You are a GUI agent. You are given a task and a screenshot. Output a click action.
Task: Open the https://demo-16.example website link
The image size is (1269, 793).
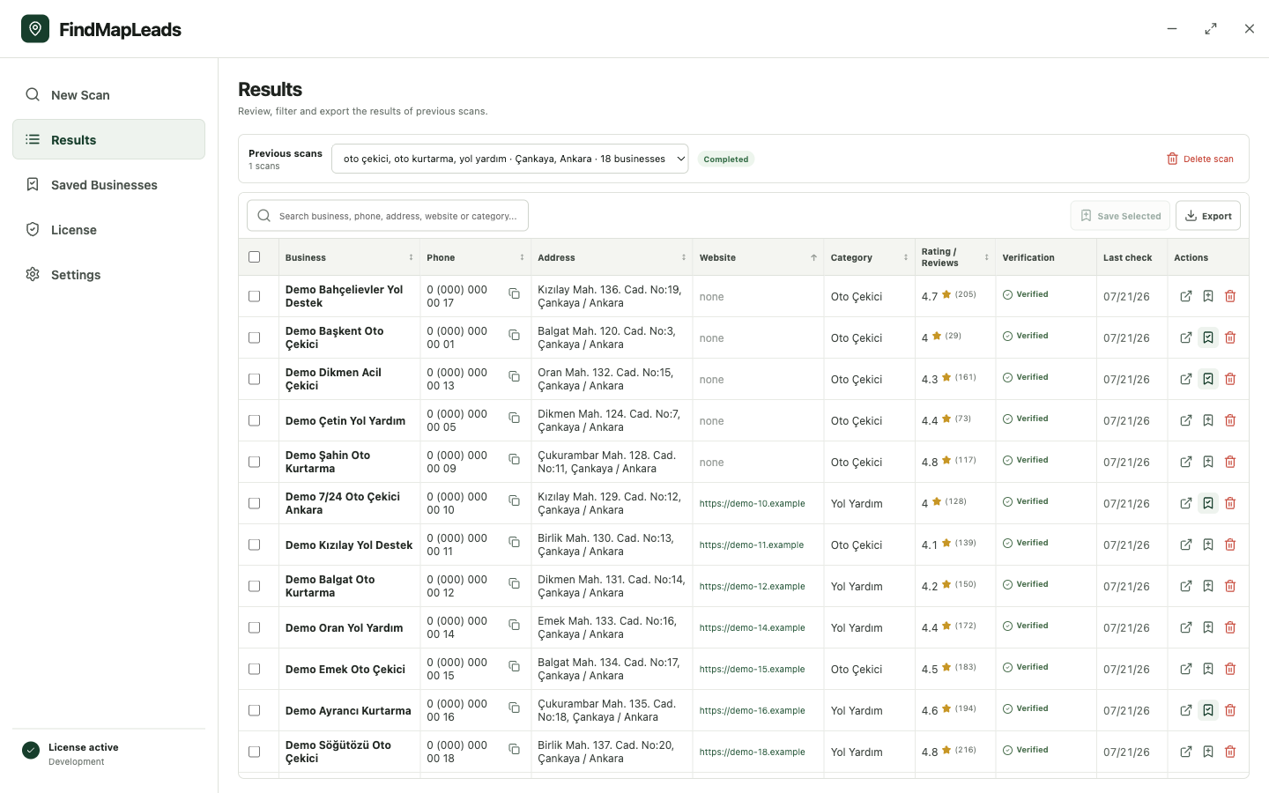[x=752, y=710]
